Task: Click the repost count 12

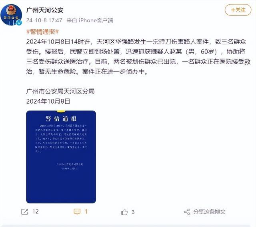Action: (36, 211)
